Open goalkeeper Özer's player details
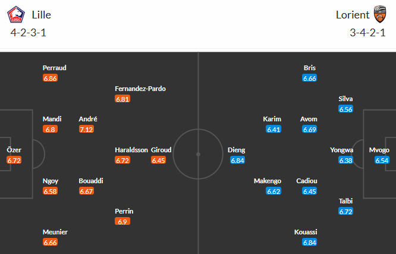This screenshot has width=396, height=254. click(14, 150)
